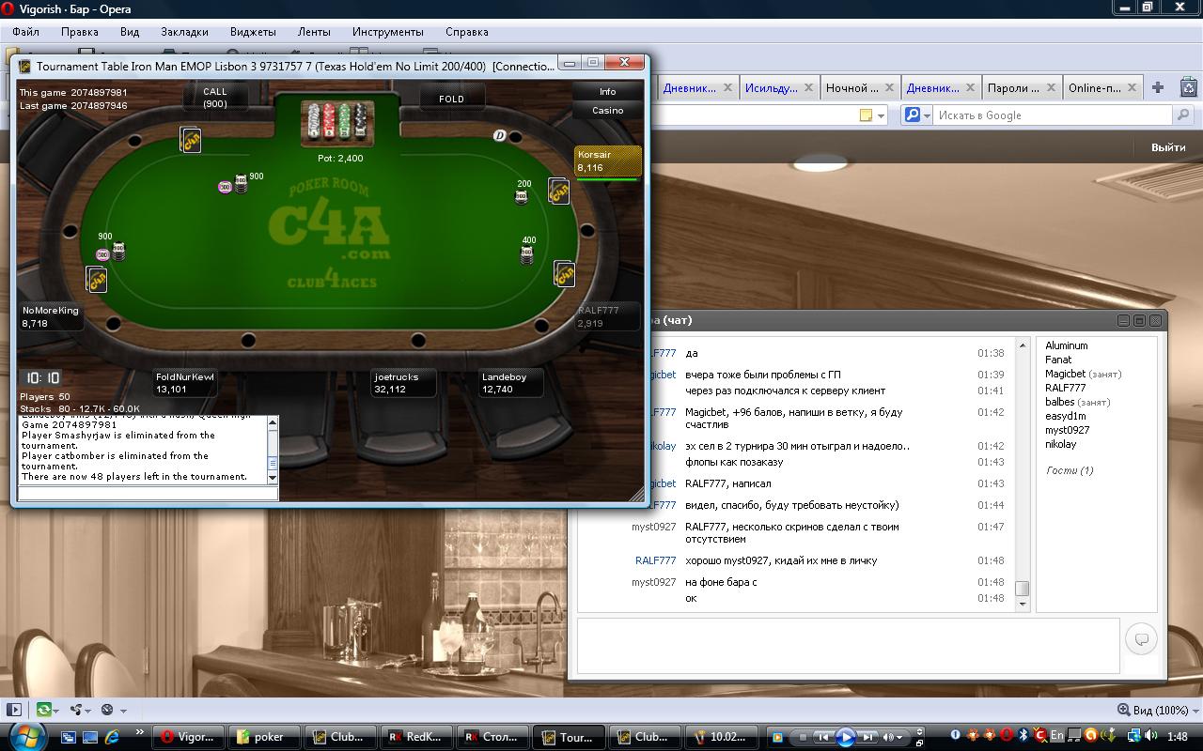The height and width of the screenshot is (751, 1203).
Task: Send chat message with speech bubble icon
Action: pos(1142,639)
